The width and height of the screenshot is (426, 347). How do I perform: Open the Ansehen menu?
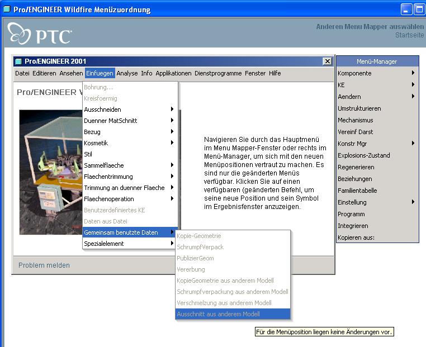(71, 73)
